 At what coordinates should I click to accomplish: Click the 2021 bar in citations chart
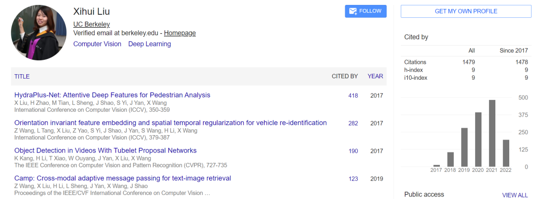point(492,134)
